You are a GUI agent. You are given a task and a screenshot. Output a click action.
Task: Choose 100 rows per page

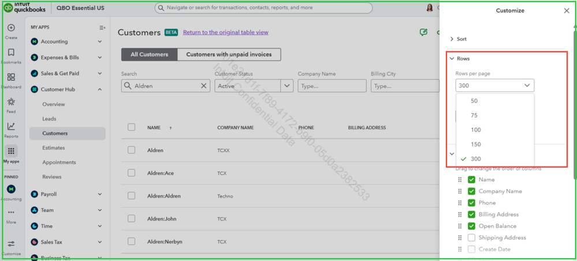(494, 130)
